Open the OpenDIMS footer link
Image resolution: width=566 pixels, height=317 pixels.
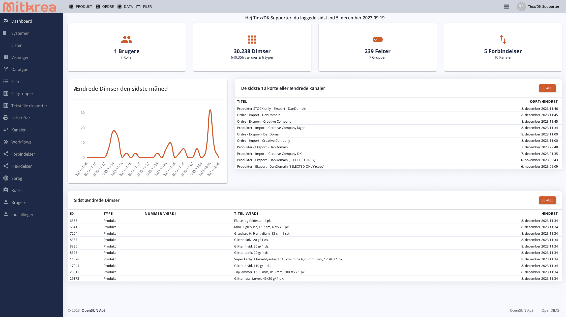[550, 310]
